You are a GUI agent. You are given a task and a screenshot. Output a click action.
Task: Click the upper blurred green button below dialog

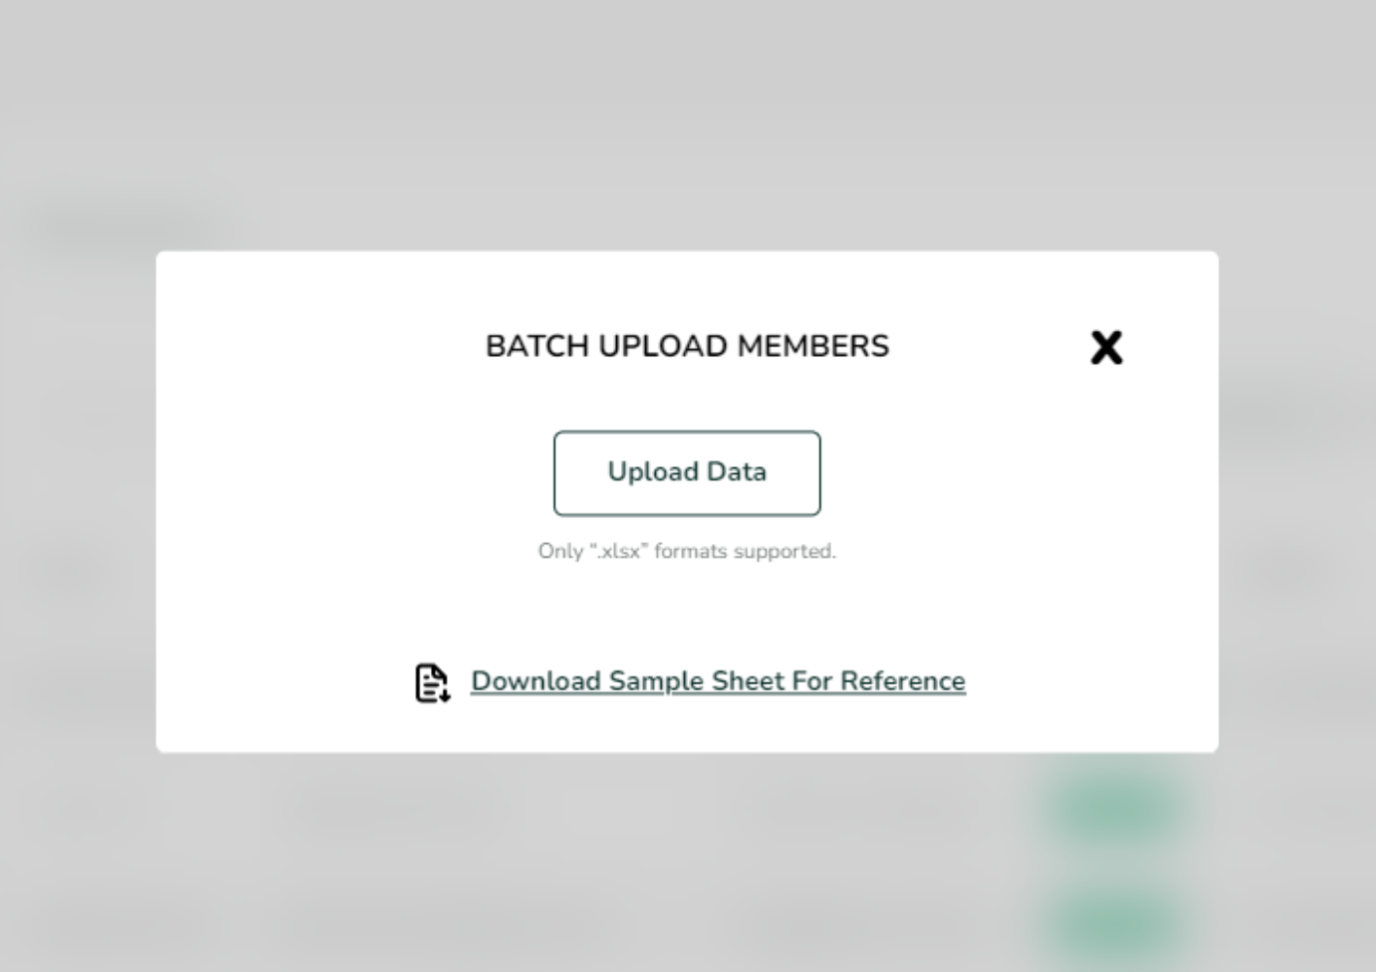1115,808
